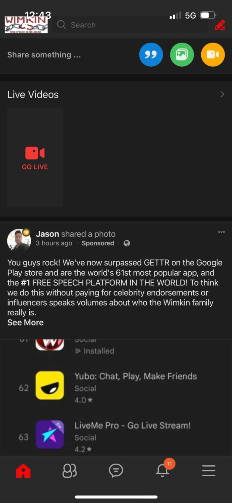
Task: Tap the Wimkin logo in header
Action: pos(26,25)
